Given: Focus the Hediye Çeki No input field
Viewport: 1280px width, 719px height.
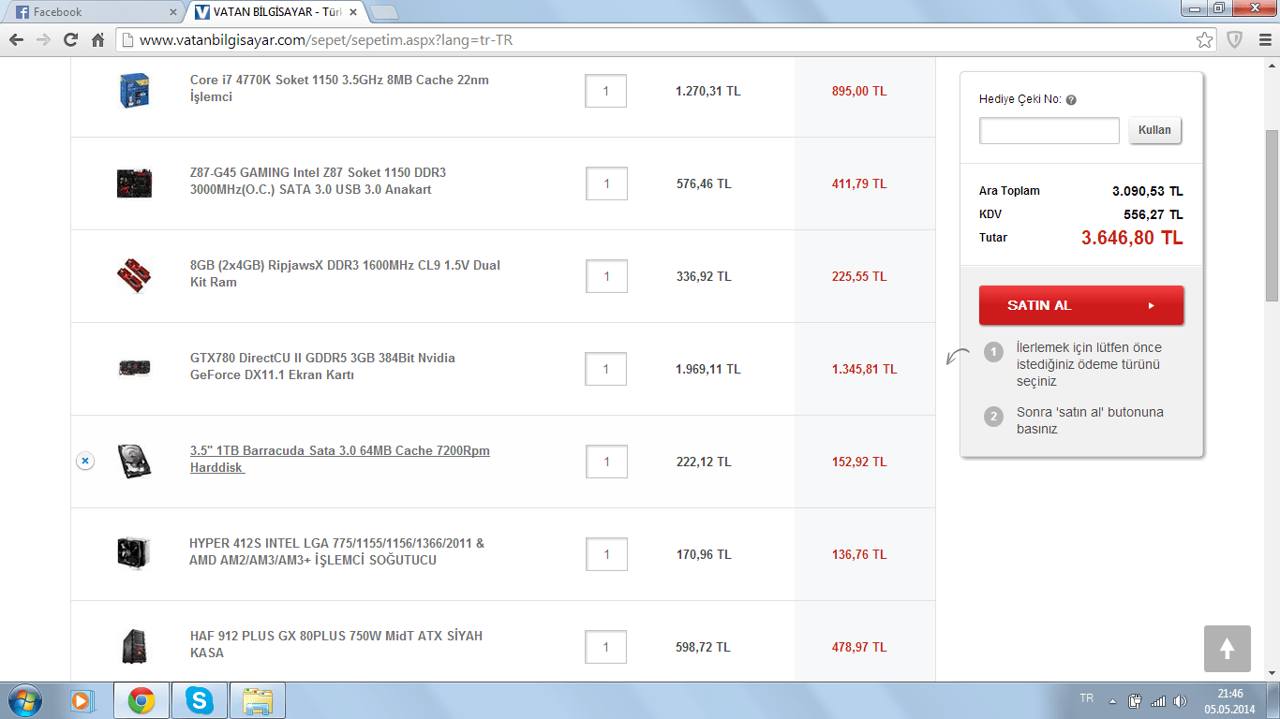Looking at the screenshot, I should [x=1049, y=130].
